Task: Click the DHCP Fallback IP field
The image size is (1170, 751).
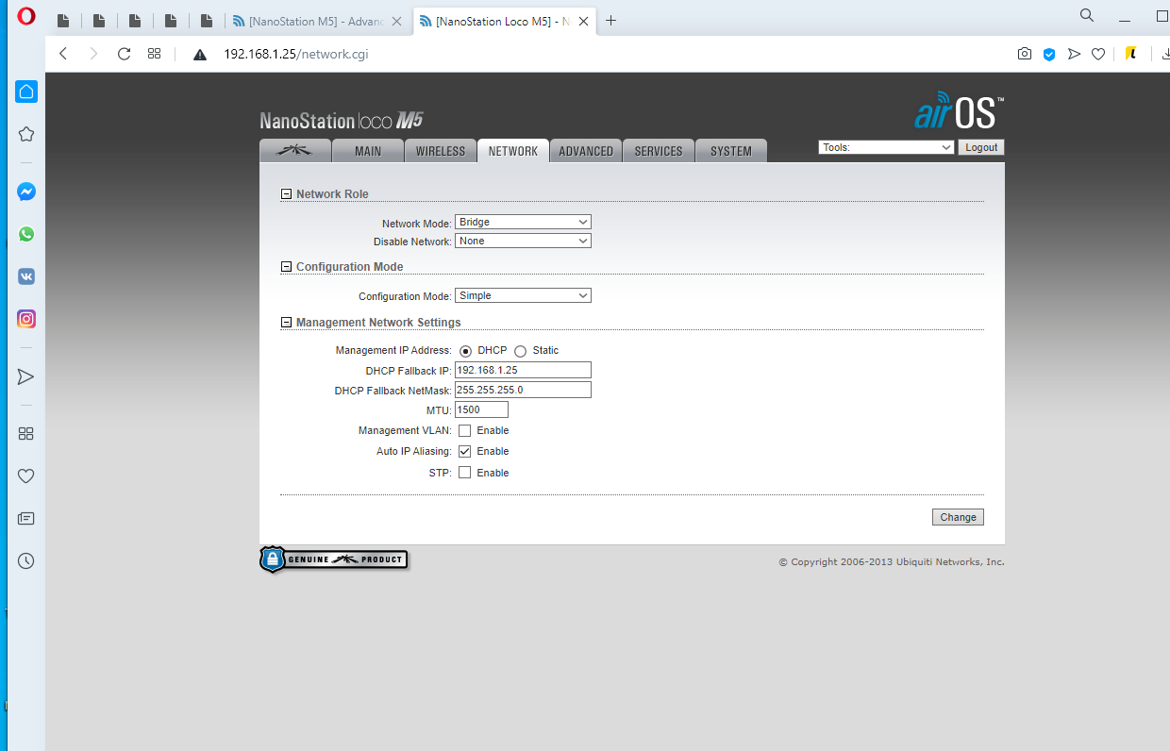Action: 523,370
